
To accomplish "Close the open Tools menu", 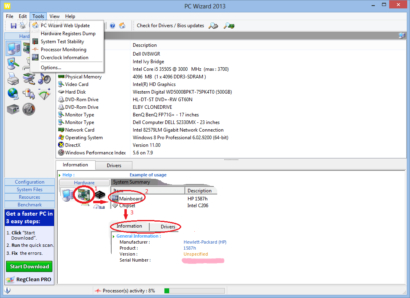I will click(x=38, y=16).
